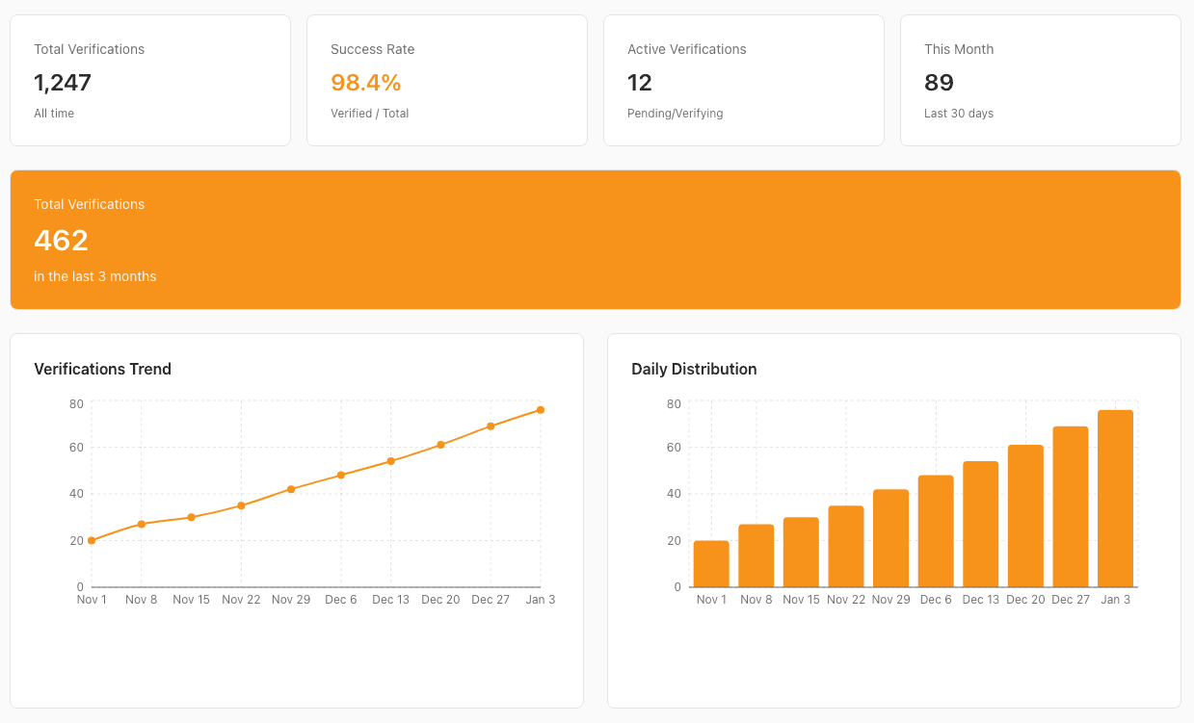Image resolution: width=1194 pixels, height=723 pixels.
Task: Click the Nov 15 axis label on trend chart
Action: click(191, 599)
